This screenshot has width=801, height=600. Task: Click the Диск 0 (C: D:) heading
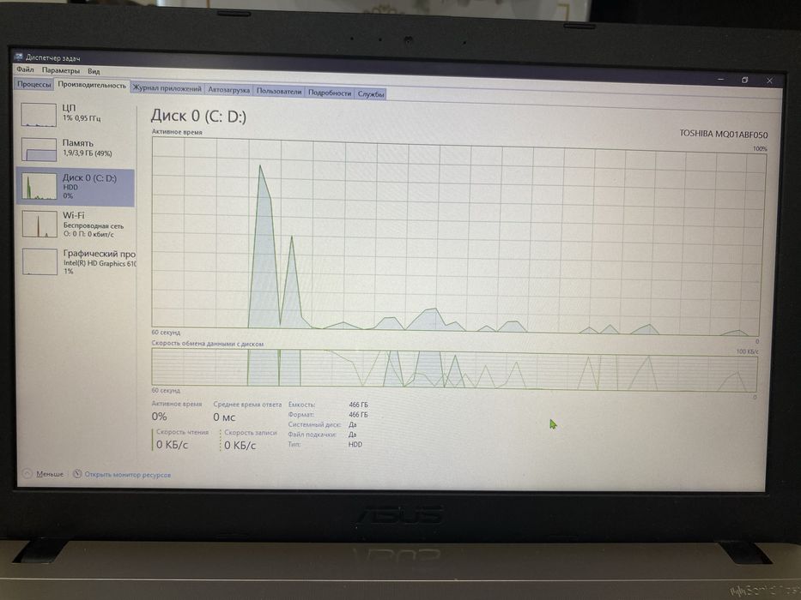[x=198, y=117]
